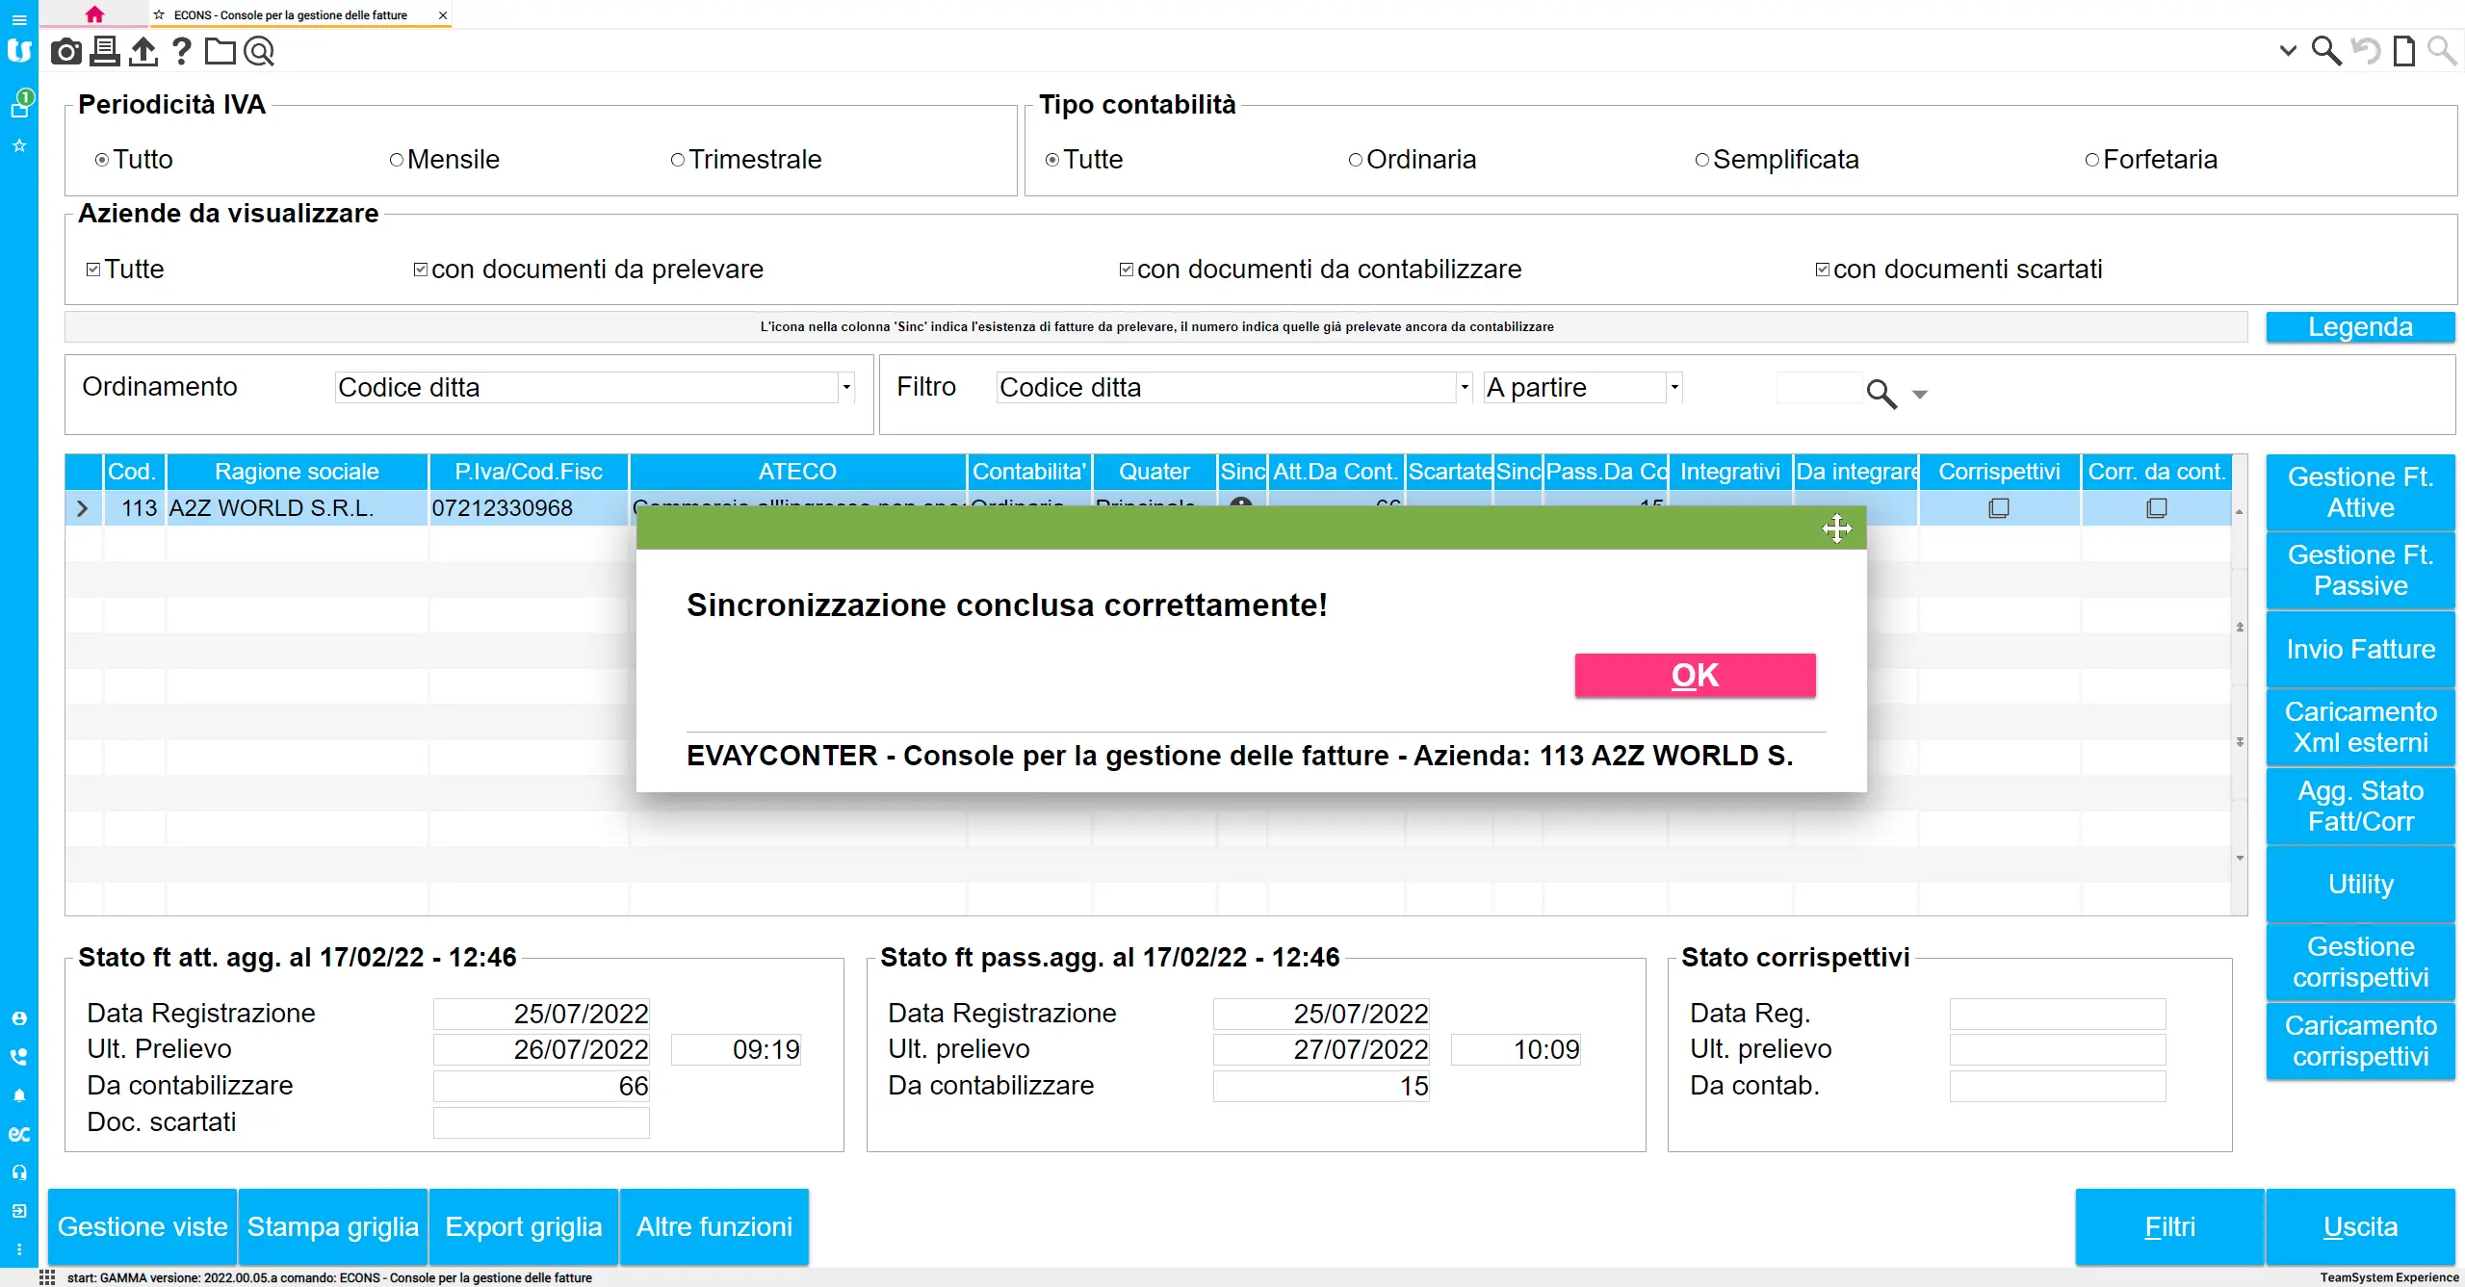This screenshot has height=1287, width=2465.
Task: Click the printer icon in toolbar
Action: coord(104,51)
